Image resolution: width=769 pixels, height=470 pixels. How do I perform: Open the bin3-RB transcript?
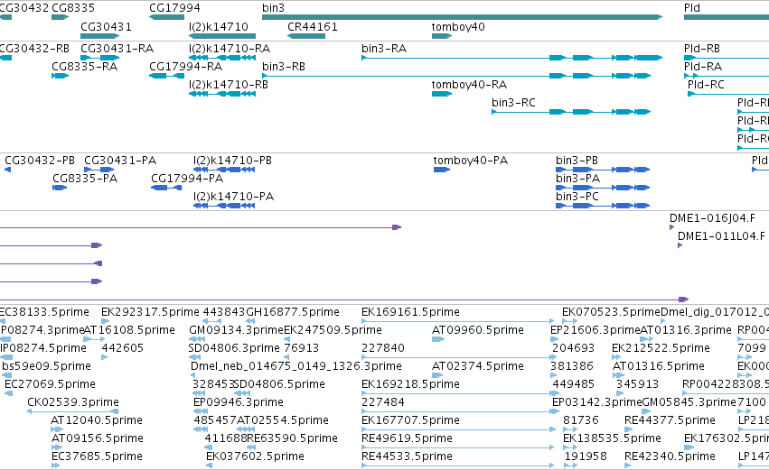pyautogui.click(x=456, y=76)
